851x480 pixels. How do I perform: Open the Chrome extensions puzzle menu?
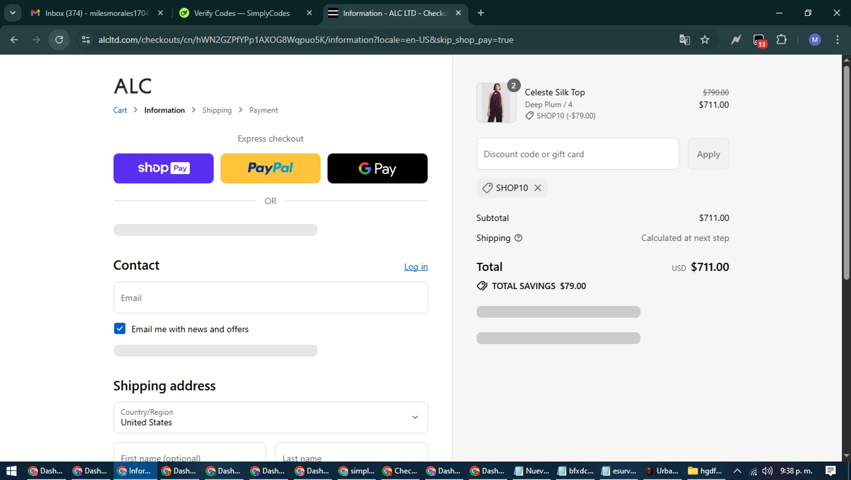(x=781, y=40)
